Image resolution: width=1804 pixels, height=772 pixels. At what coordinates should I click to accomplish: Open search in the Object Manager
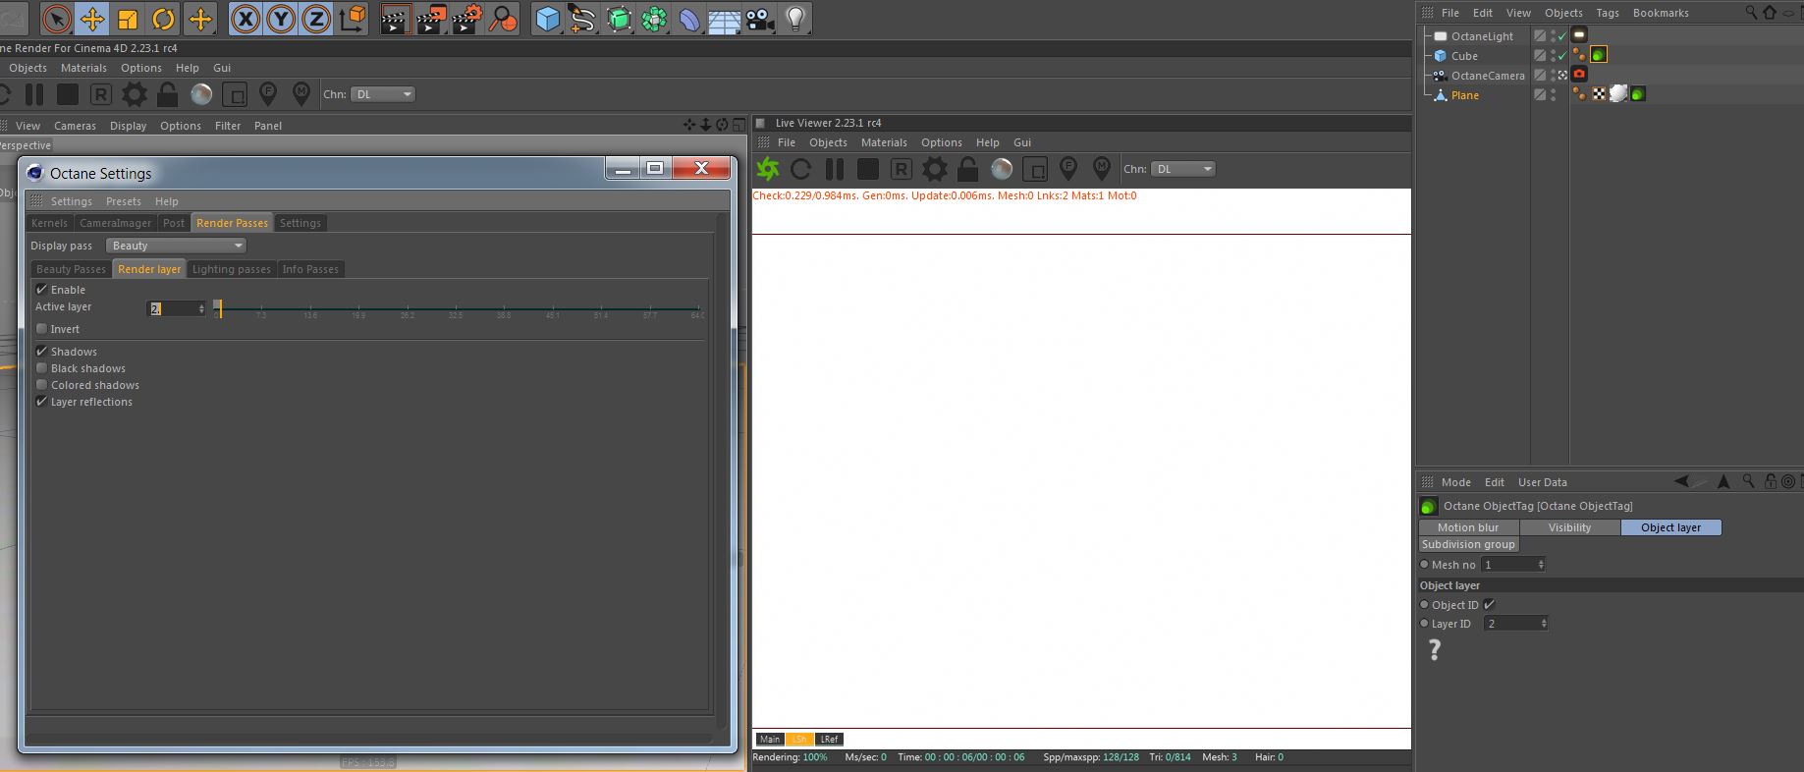pos(1751,13)
